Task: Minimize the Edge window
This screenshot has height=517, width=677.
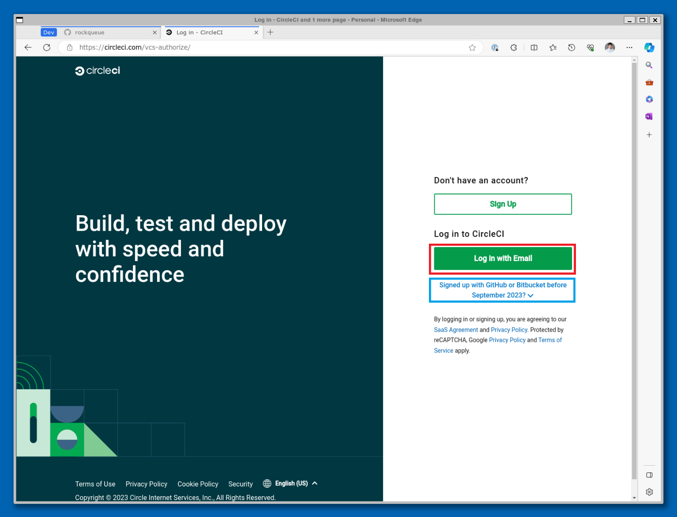Action: click(630, 20)
